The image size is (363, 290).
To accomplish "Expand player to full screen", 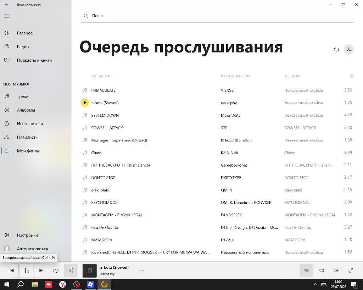I will pyautogui.click(x=351, y=271).
